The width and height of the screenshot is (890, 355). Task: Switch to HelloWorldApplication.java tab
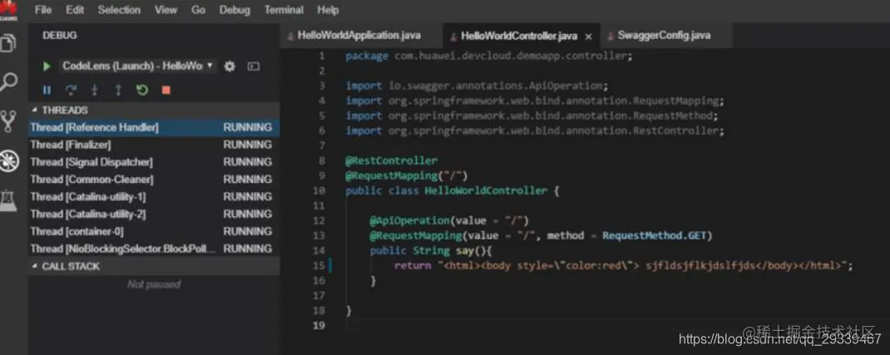click(x=360, y=35)
